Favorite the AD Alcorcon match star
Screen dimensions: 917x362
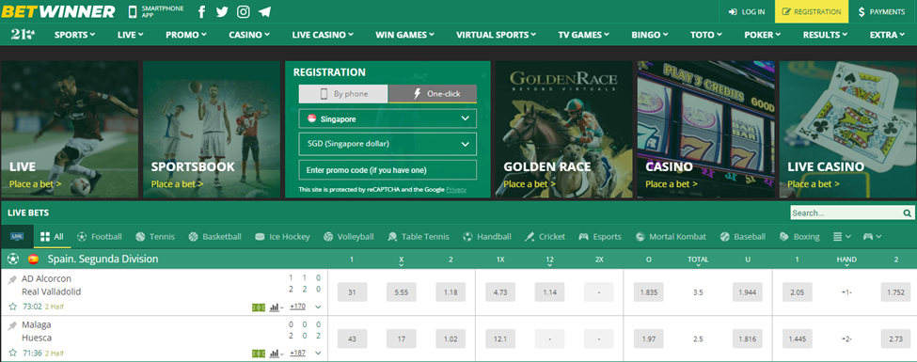click(x=12, y=306)
